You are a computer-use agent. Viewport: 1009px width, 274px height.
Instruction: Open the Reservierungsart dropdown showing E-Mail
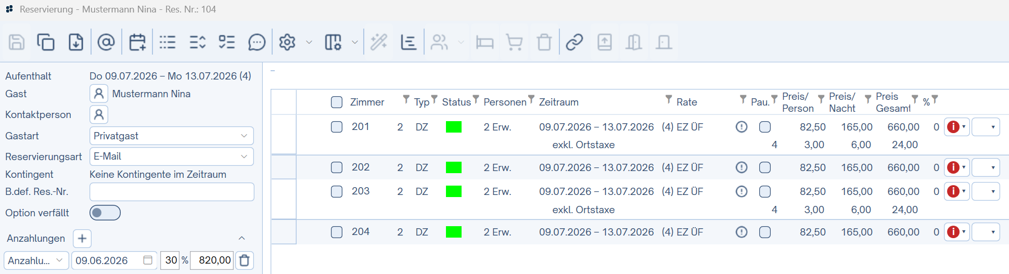tap(172, 156)
